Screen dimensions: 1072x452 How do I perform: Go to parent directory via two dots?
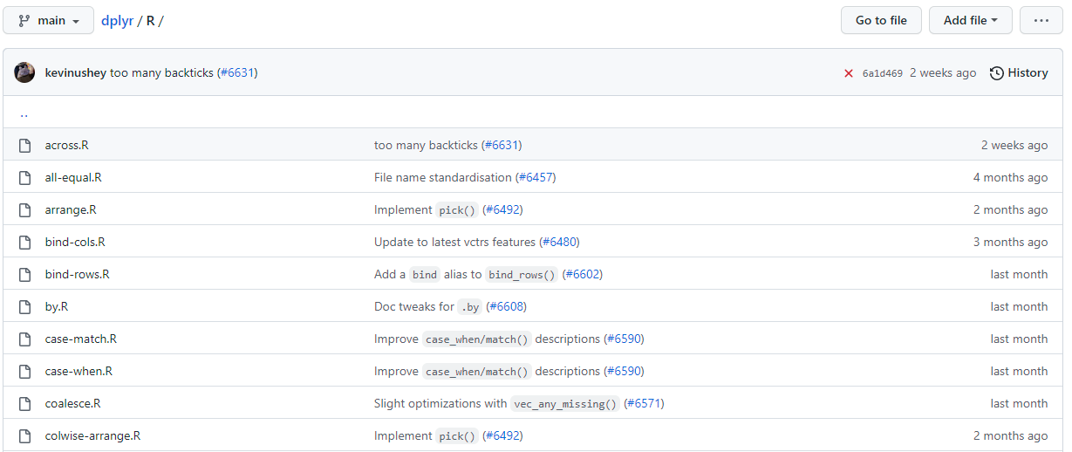click(x=24, y=113)
